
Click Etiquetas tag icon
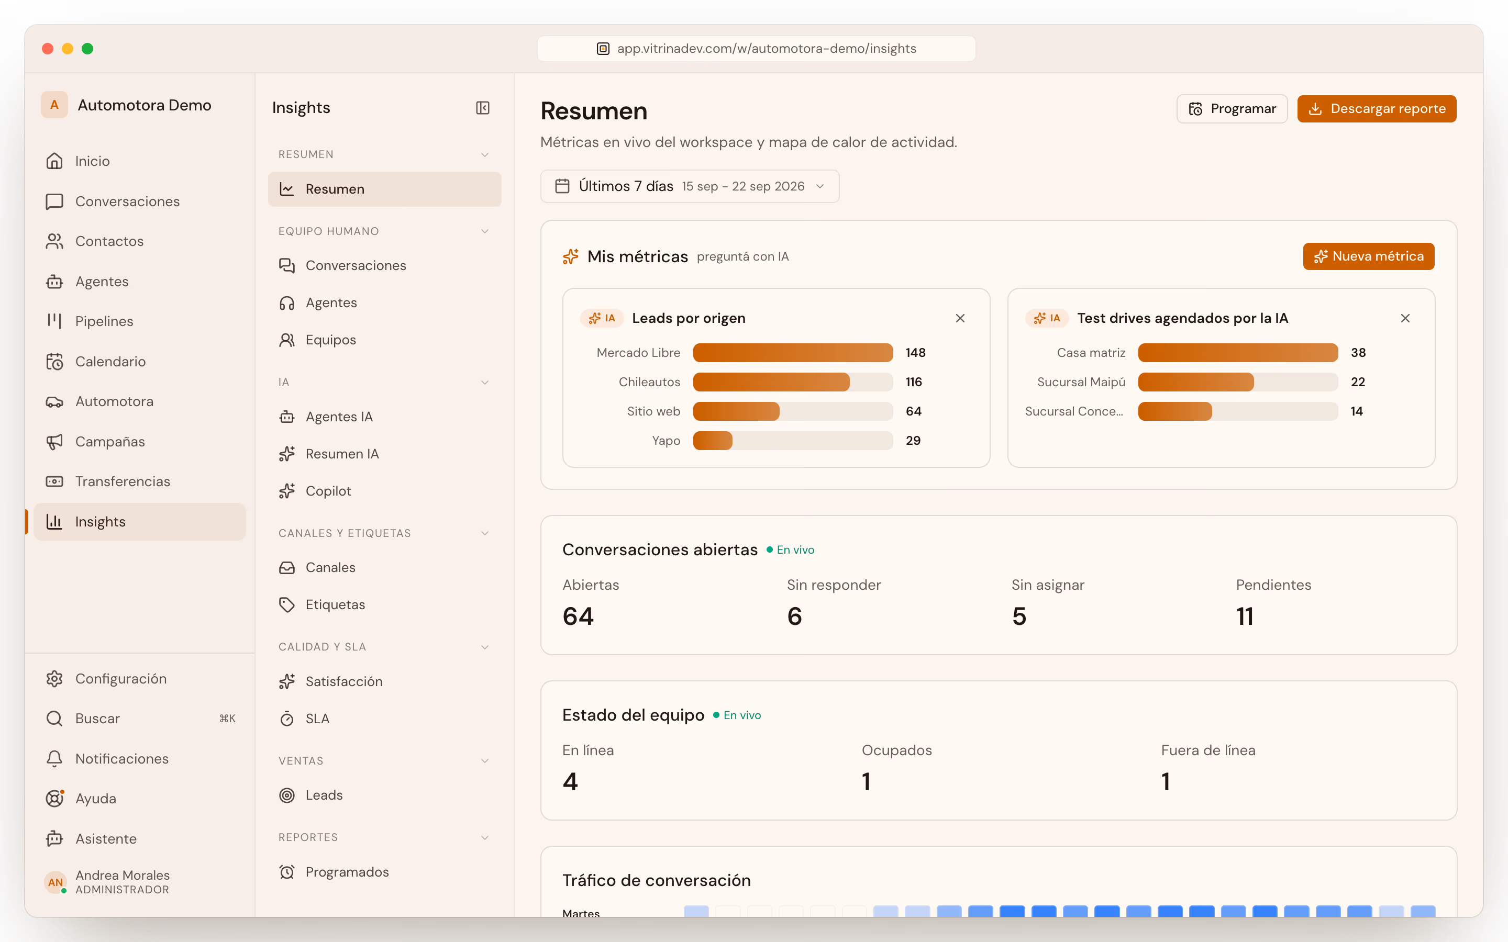click(x=286, y=605)
